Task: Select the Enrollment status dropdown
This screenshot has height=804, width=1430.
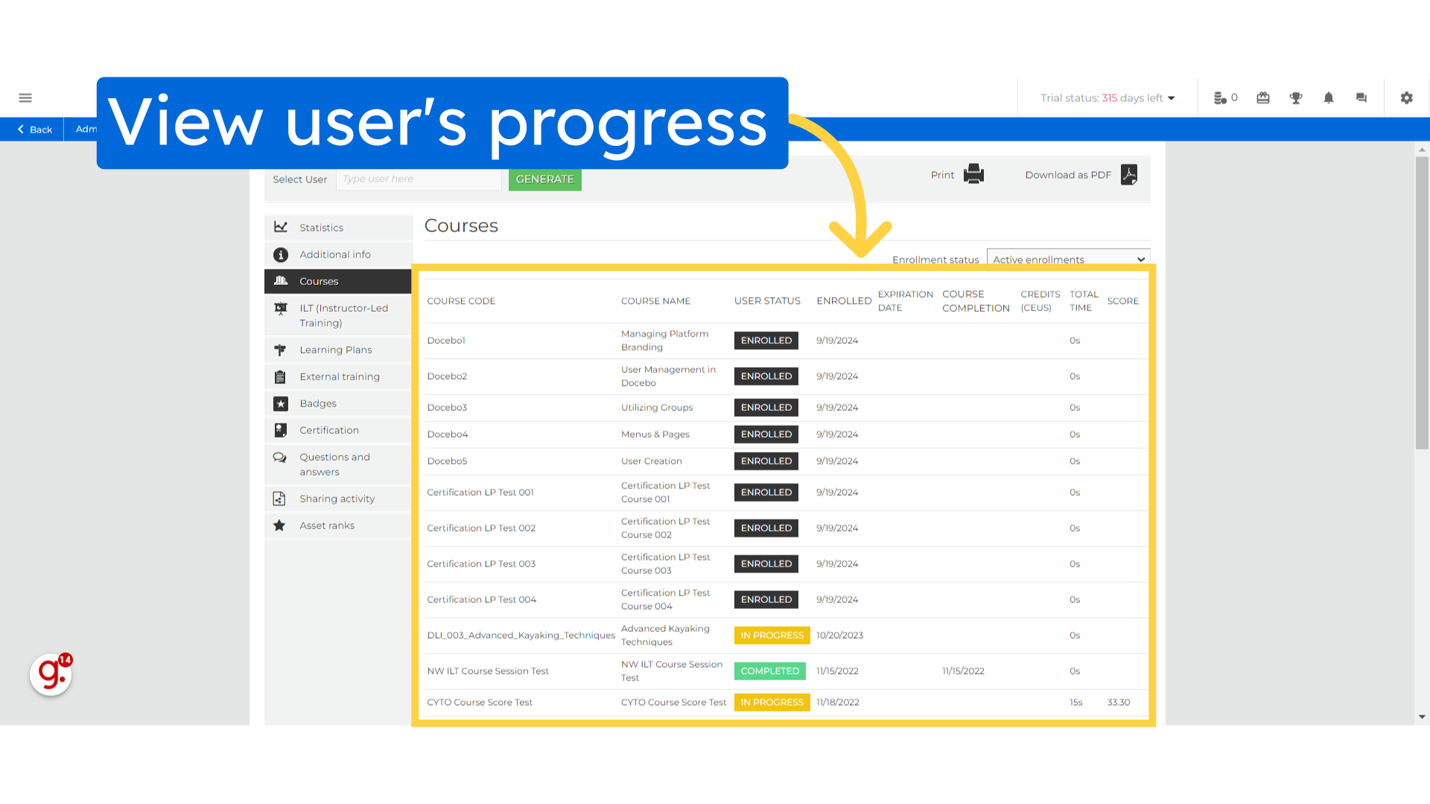Action: (x=1066, y=259)
